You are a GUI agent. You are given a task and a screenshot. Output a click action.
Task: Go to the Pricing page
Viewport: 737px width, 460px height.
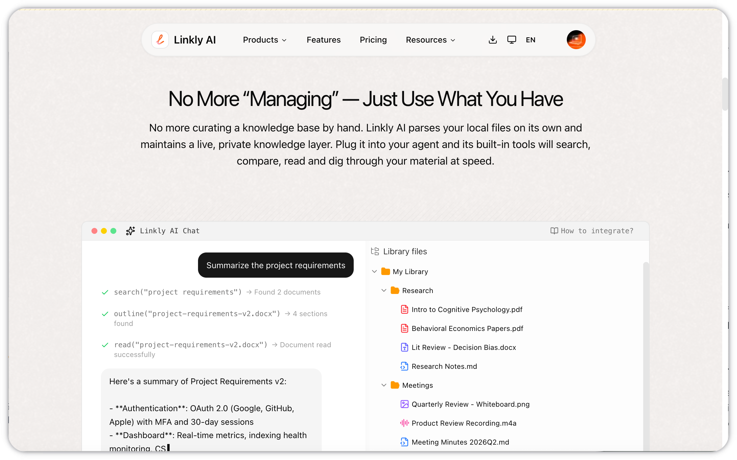[373, 40]
